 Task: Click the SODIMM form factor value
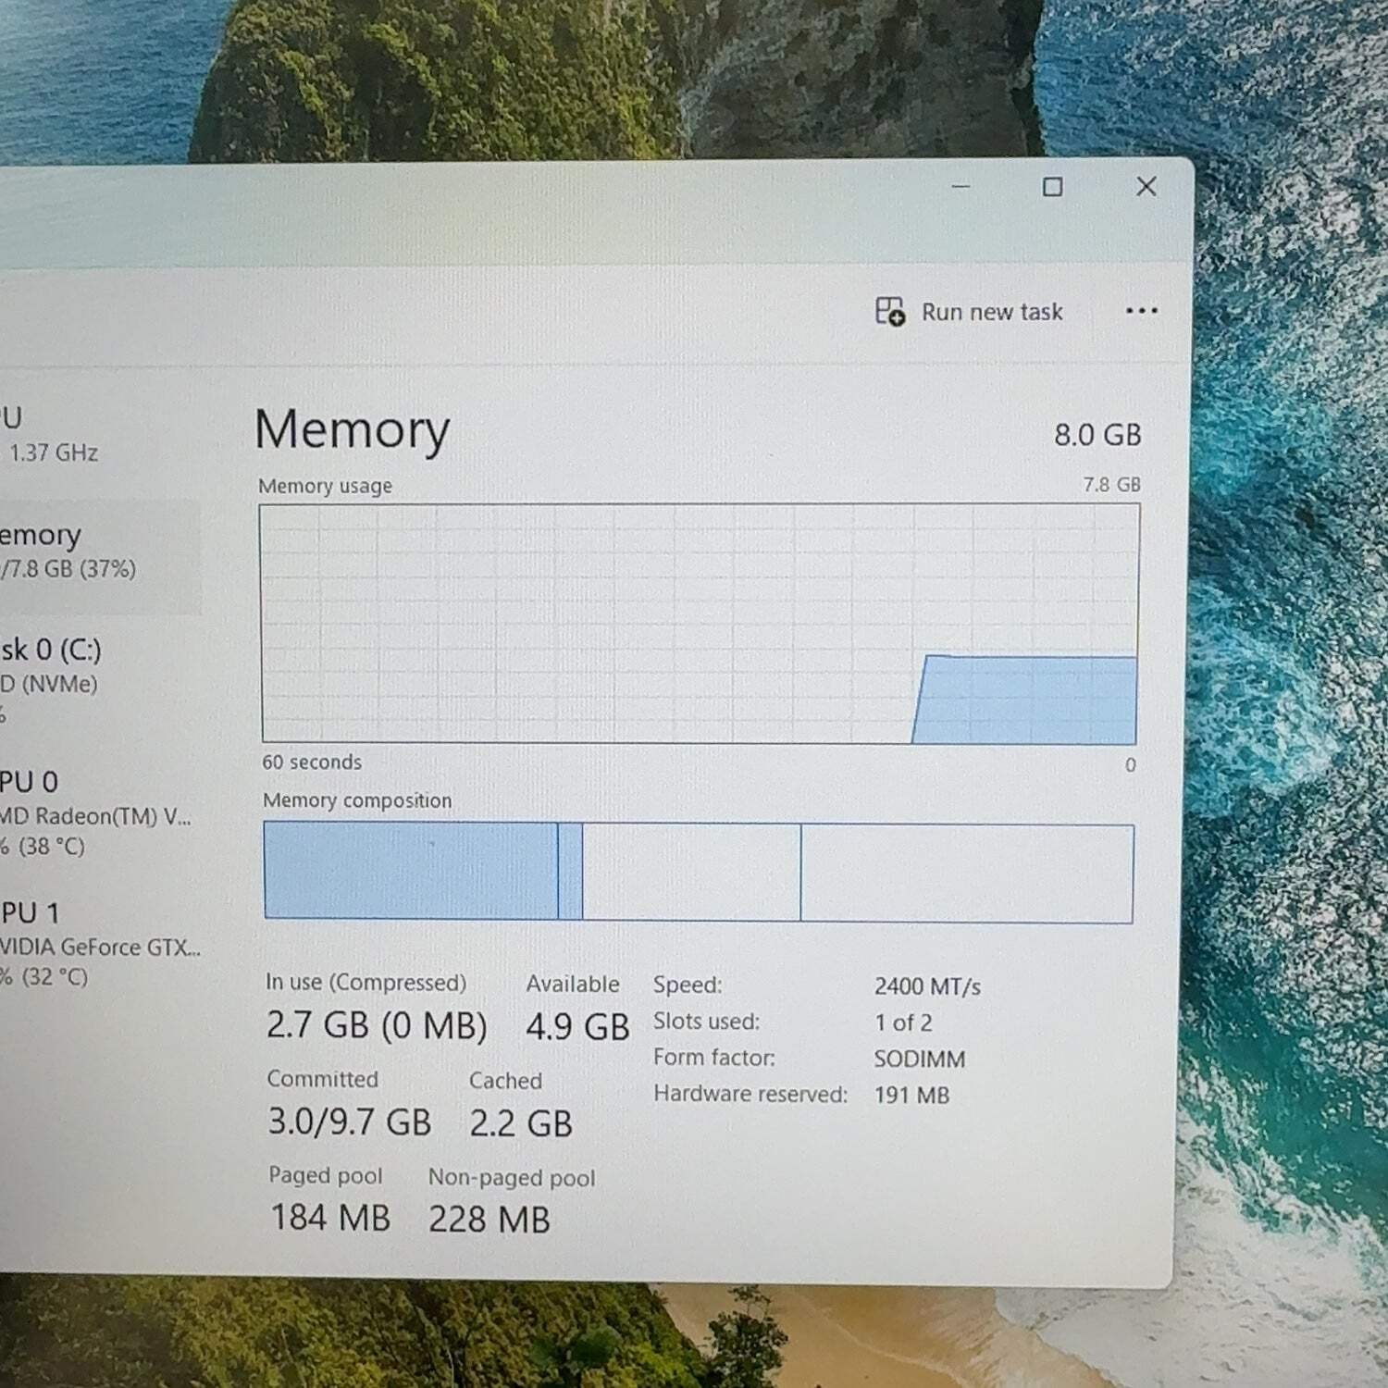pyautogui.click(x=919, y=1059)
